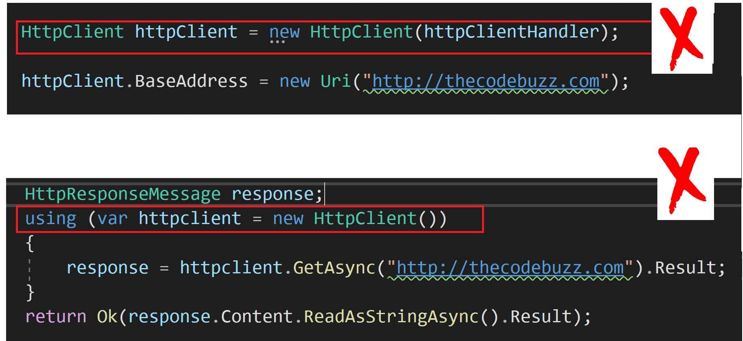Click the Uri type name
This screenshot has width=743, height=341.
pyautogui.click(x=336, y=81)
